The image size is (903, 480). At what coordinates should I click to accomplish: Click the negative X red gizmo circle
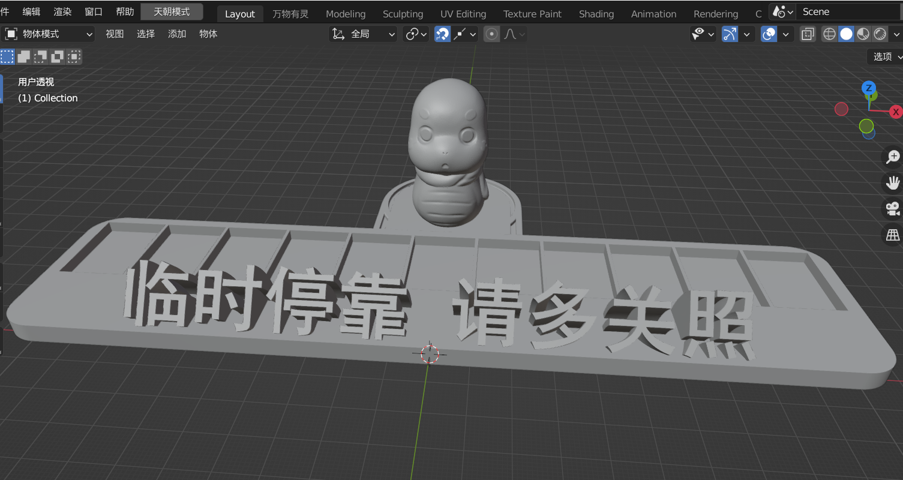(x=842, y=109)
